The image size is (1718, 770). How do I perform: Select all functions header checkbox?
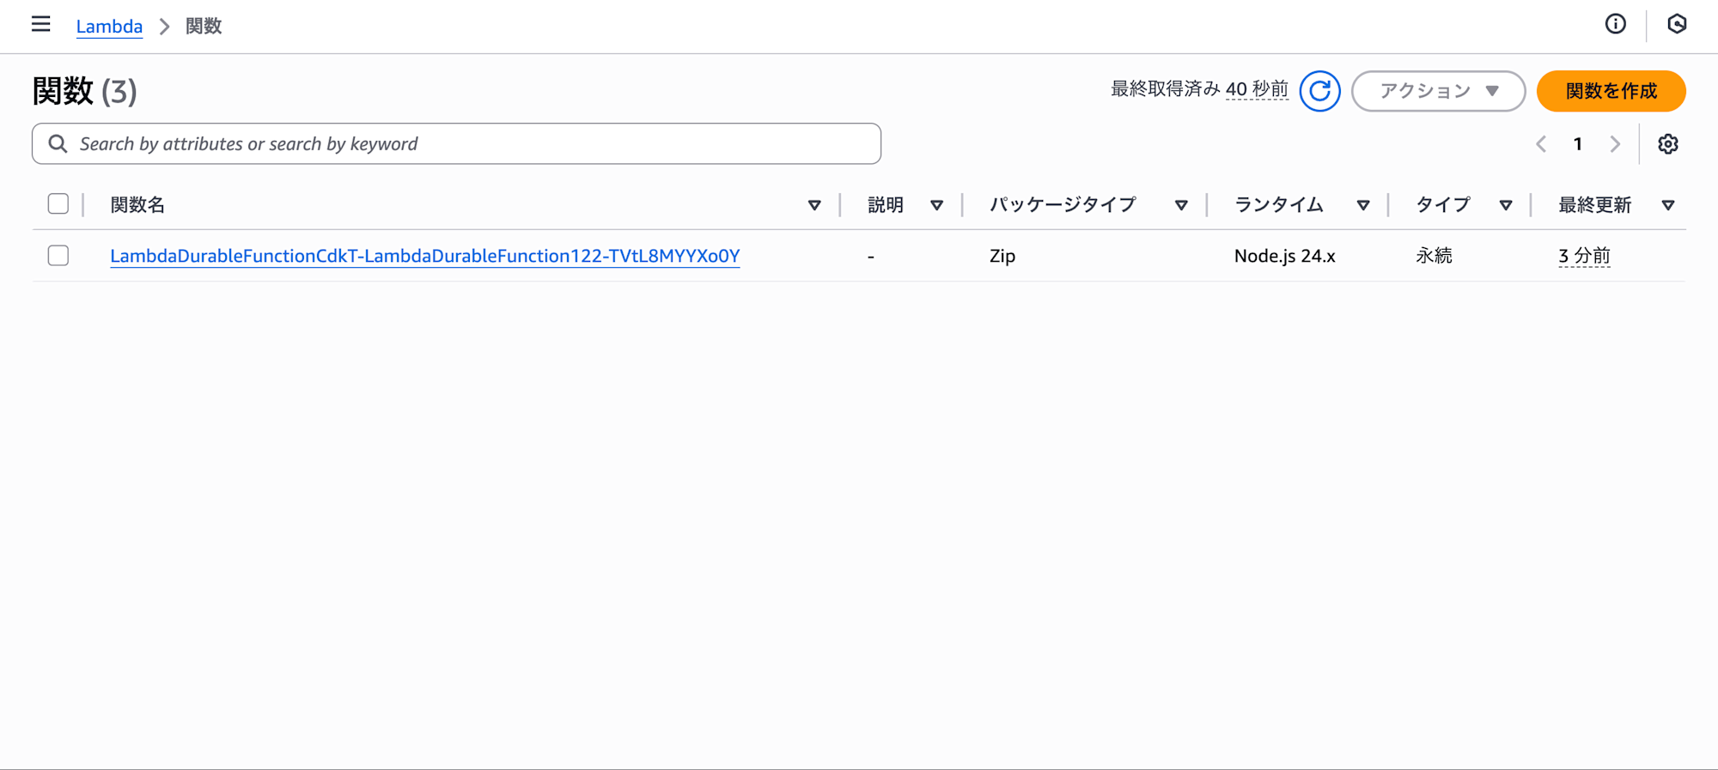pyautogui.click(x=58, y=204)
